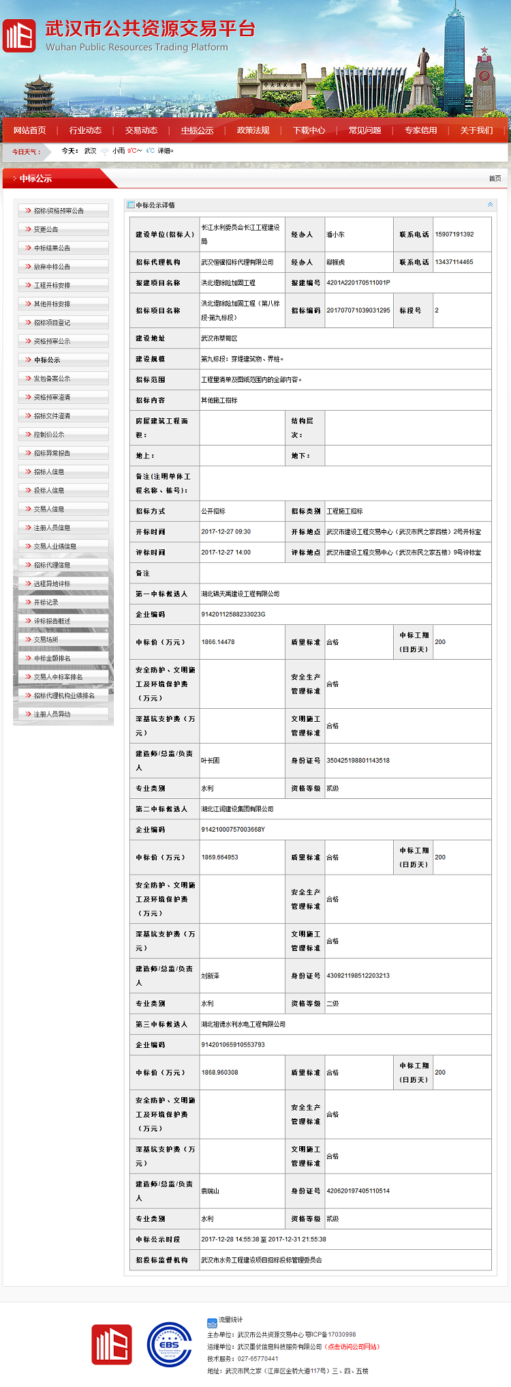The height and width of the screenshot is (1387, 511).
Task: Collapse the 中标公示详情 panel with chevron
Action: coord(490,205)
